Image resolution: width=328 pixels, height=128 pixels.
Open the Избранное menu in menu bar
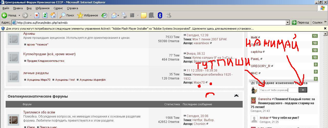(x=43, y=8)
